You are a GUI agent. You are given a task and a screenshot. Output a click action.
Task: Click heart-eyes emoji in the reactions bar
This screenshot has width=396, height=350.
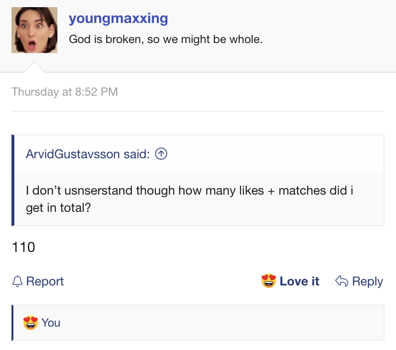click(x=31, y=322)
